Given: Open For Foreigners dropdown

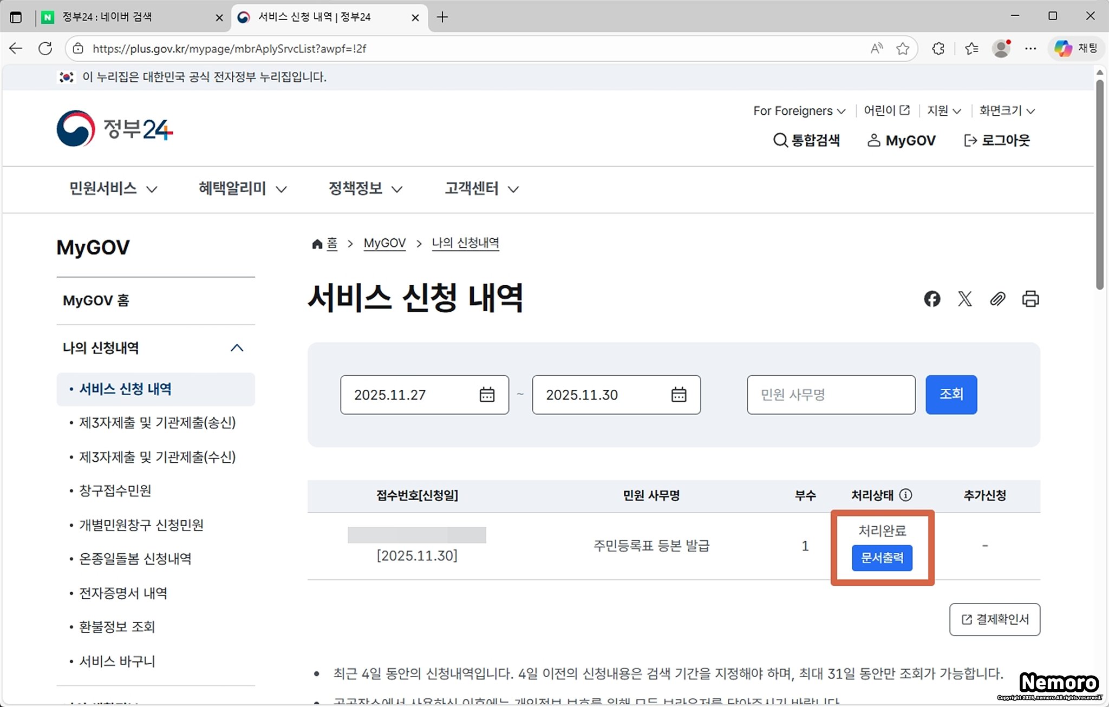Looking at the screenshot, I should [x=799, y=111].
